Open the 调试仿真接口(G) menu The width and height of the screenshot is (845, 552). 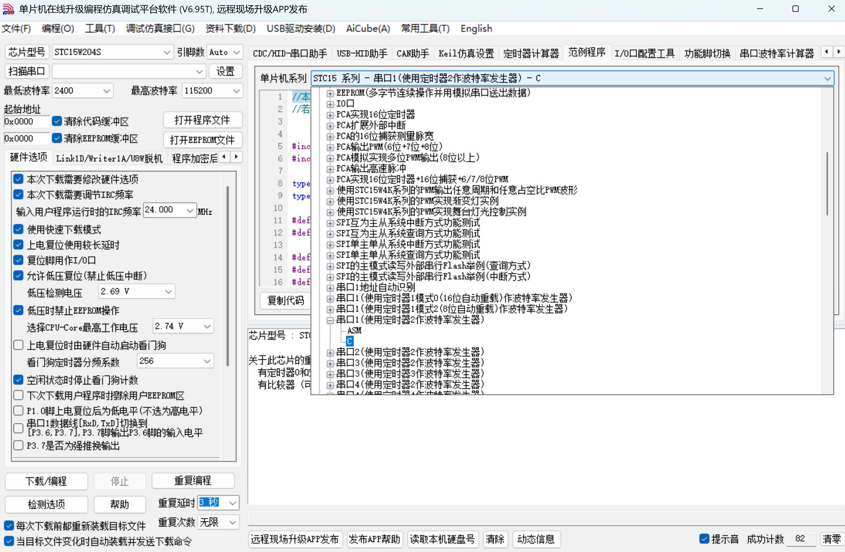160,28
